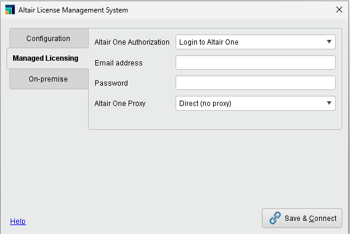Click the Save & Connect button
This screenshot has height=234, width=350.
point(302,218)
